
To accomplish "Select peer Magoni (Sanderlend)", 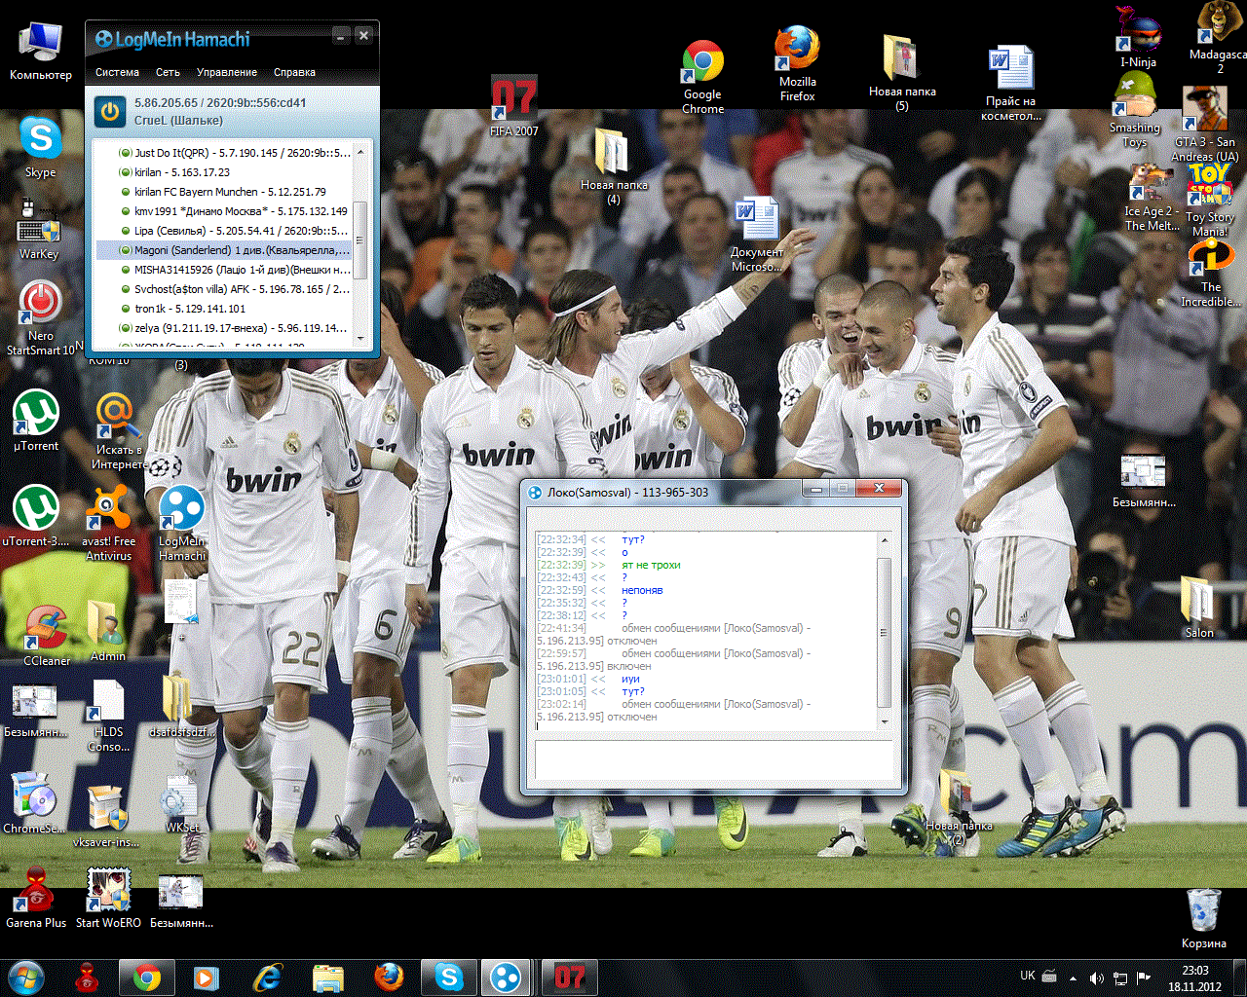I will click(224, 250).
